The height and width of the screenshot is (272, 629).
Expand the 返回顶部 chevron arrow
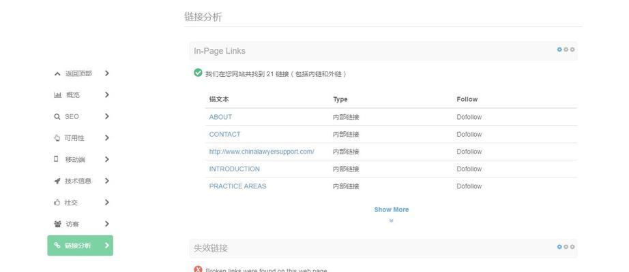106,73
